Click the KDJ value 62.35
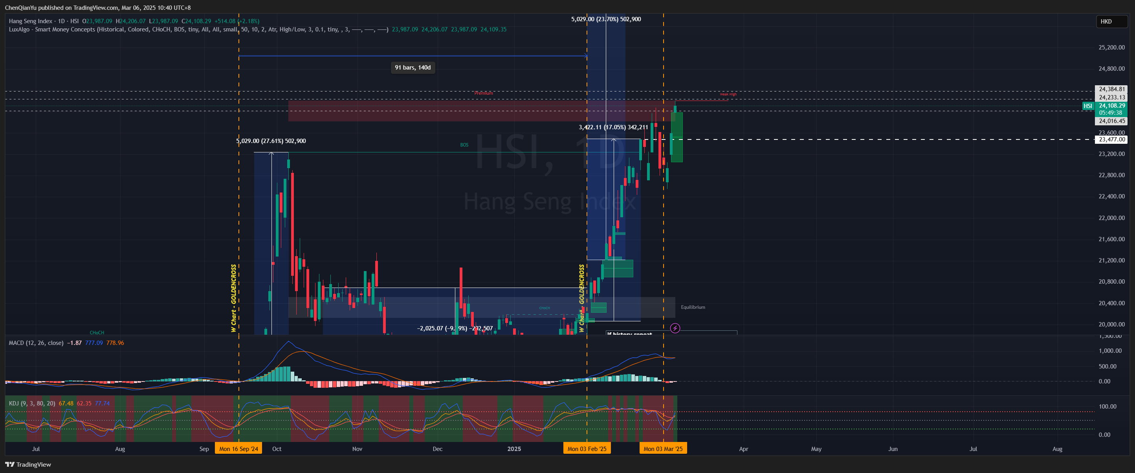1135x473 pixels. click(84, 403)
